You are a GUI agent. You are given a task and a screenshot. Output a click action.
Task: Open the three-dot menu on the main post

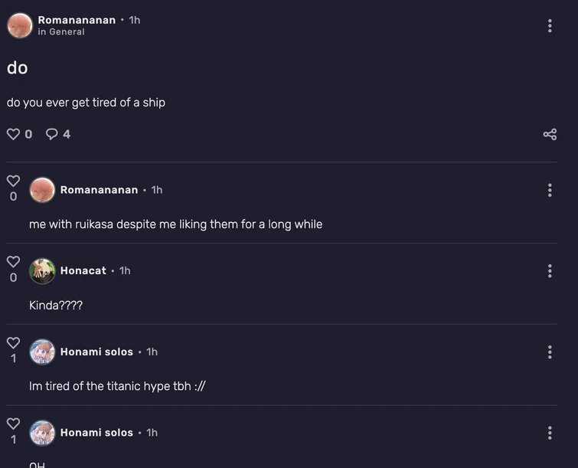[550, 26]
